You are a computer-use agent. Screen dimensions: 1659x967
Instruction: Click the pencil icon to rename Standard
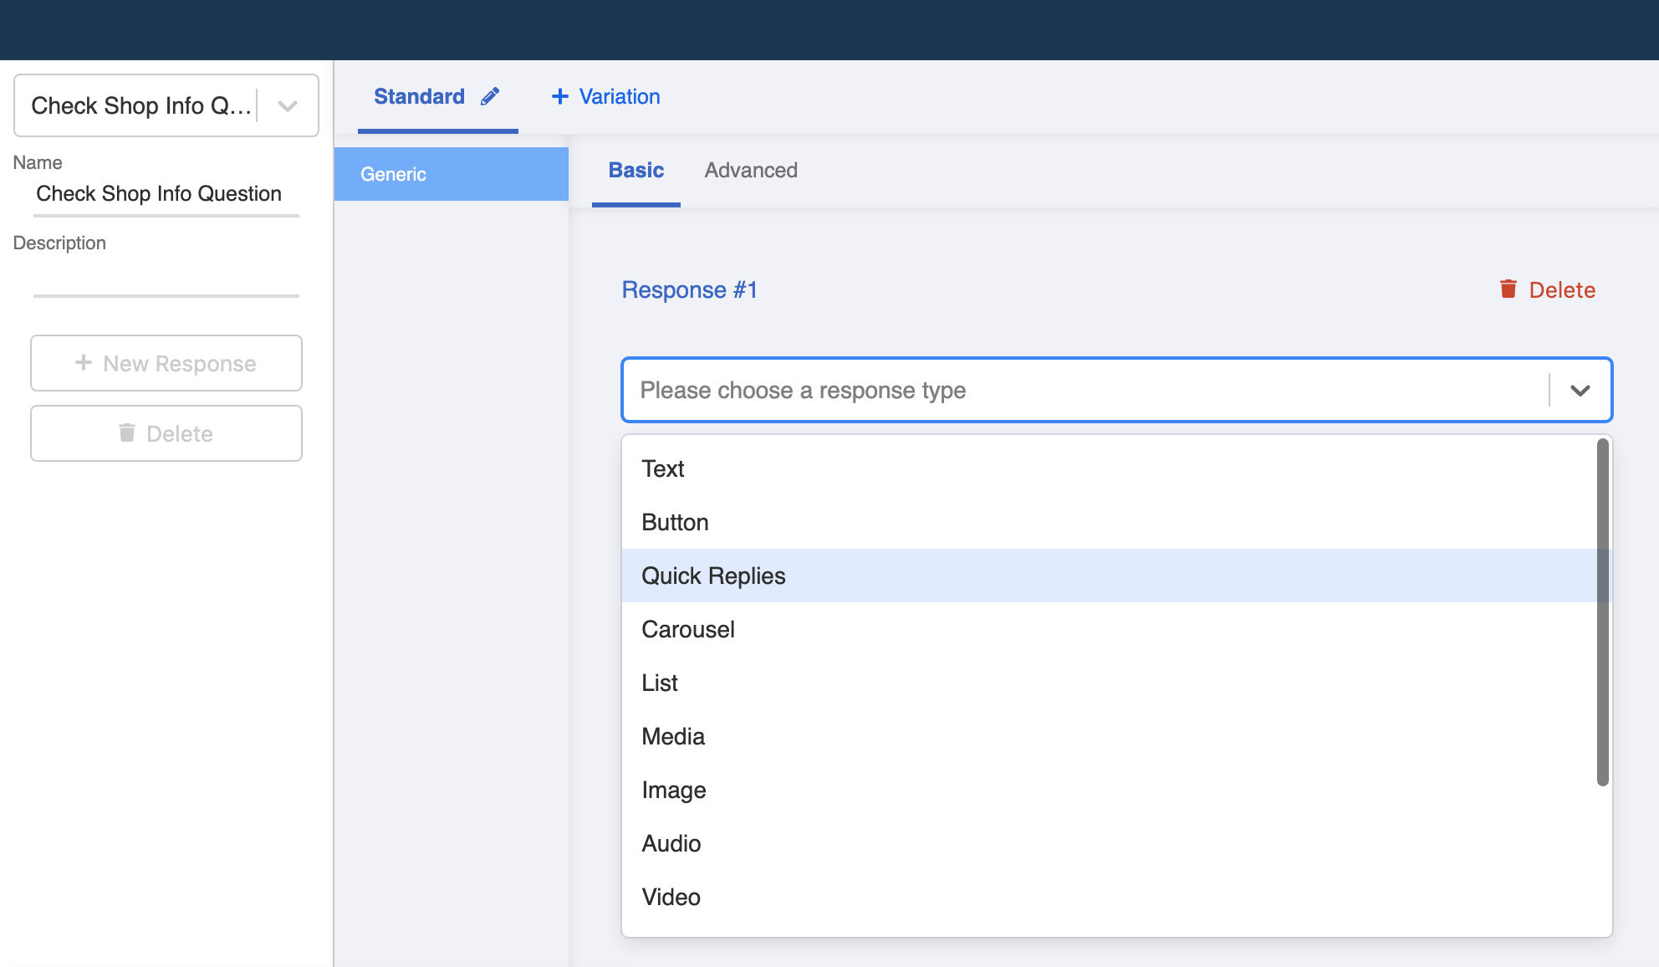[490, 95]
